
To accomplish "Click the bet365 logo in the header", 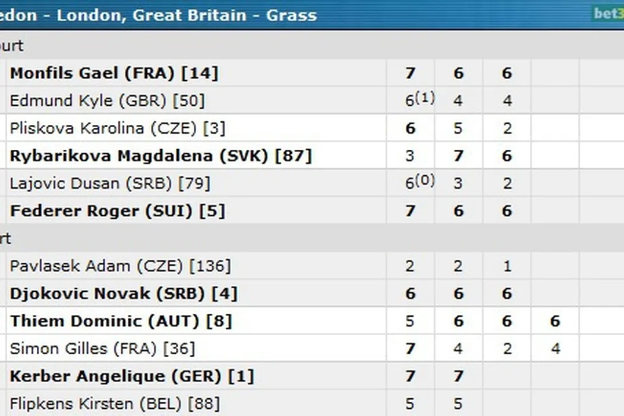I will [x=609, y=14].
